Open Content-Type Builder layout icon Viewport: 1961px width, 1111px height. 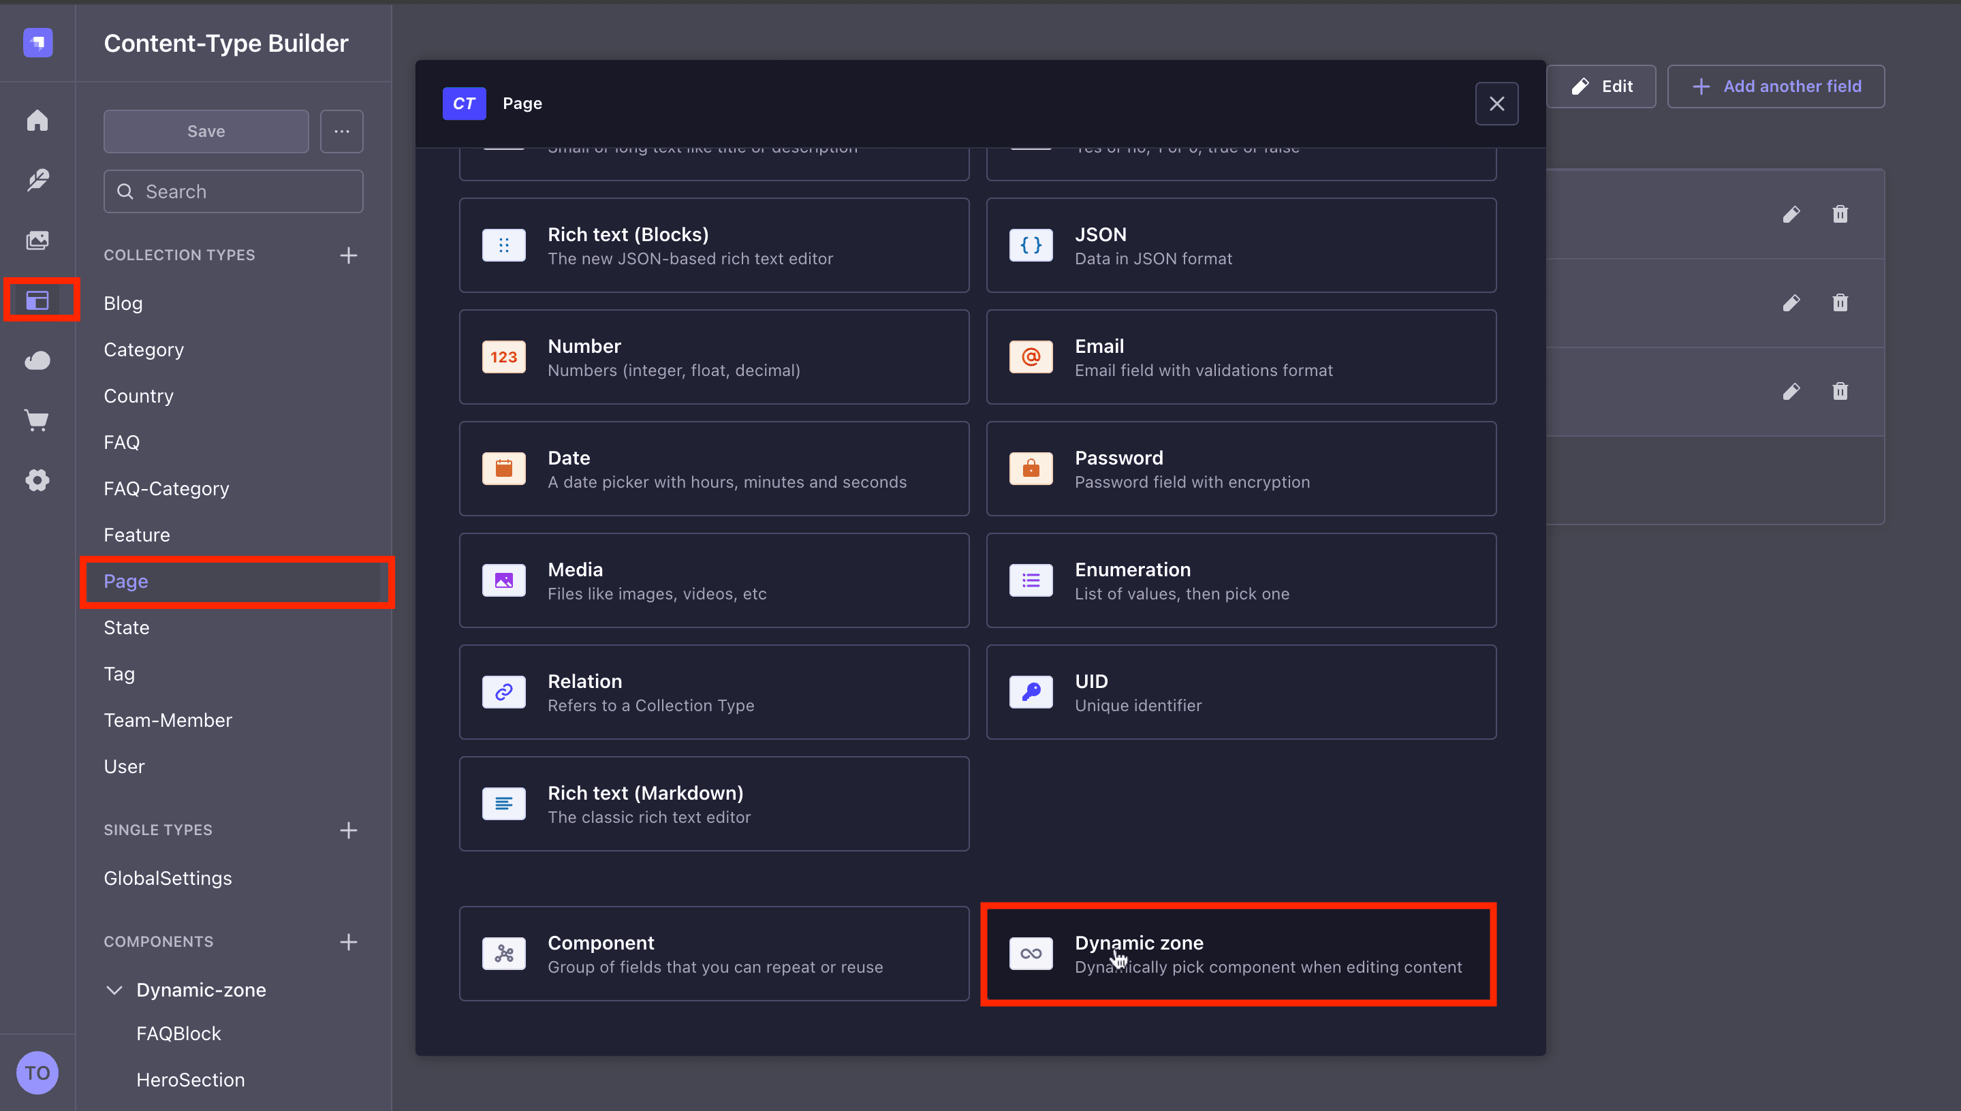37,300
